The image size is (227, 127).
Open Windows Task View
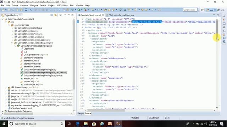[69, 124]
